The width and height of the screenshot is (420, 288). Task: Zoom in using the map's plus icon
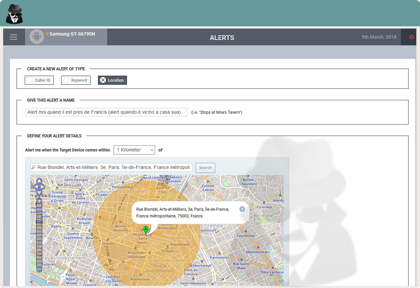(39, 200)
